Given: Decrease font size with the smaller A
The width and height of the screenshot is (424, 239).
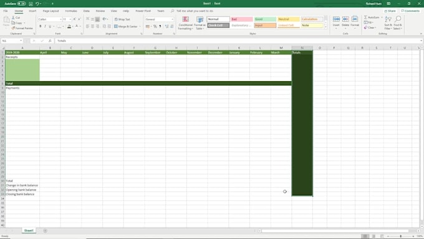Looking at the screenshot, I should 79,19.
